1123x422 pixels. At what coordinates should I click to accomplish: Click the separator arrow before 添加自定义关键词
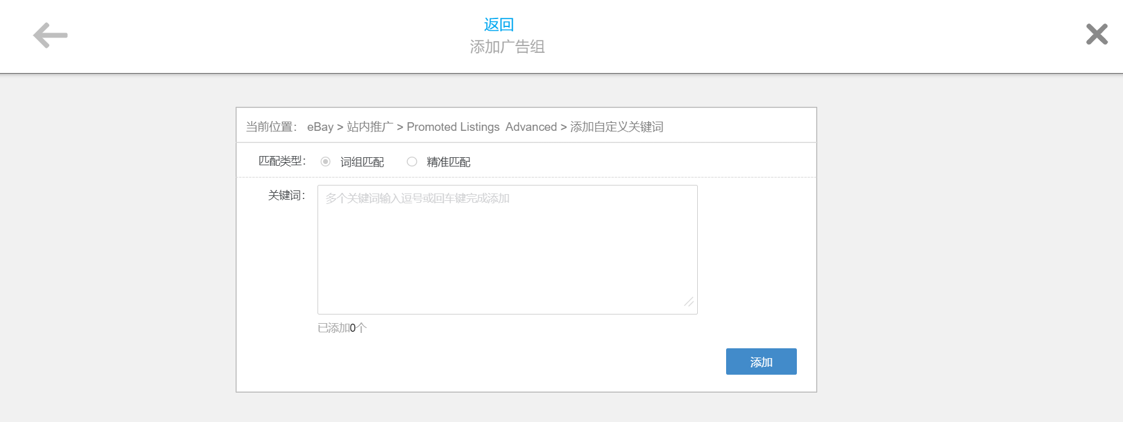(564, 127)
